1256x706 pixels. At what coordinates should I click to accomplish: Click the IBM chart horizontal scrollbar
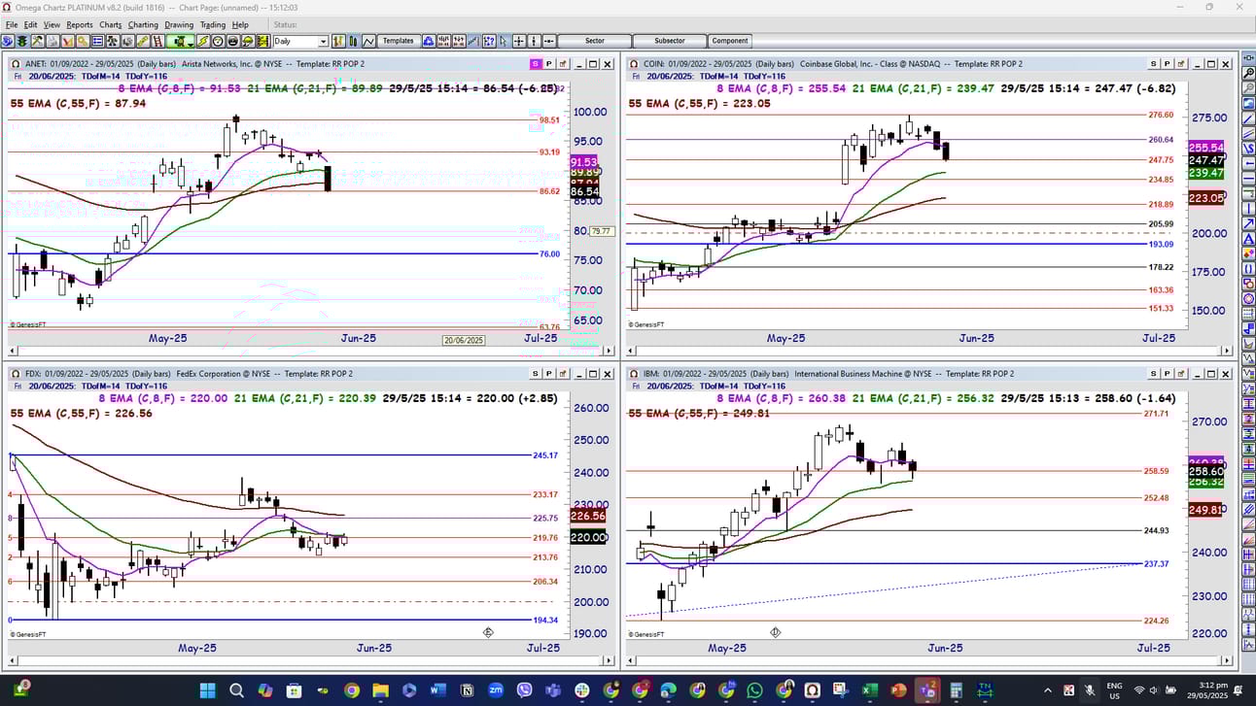(930, 661)
